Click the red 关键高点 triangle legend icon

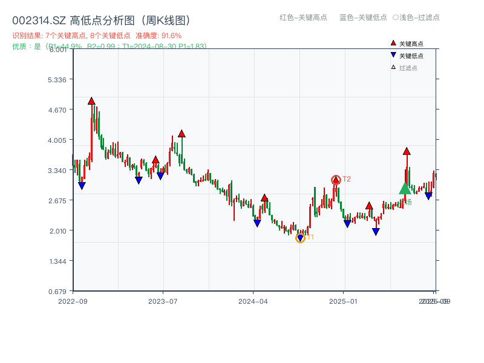[x=392, y=42]
